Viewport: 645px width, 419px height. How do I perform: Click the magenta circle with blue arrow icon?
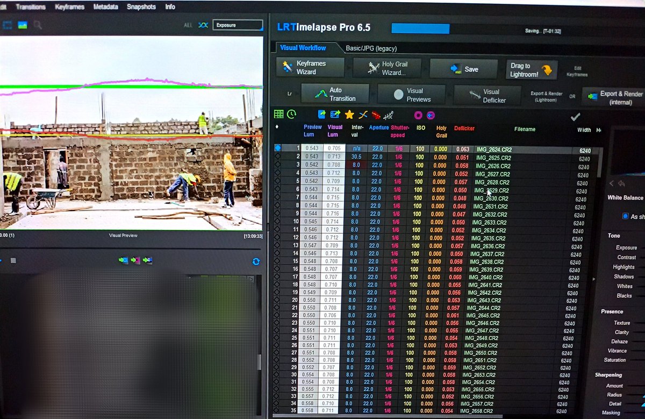pos(431,115)
